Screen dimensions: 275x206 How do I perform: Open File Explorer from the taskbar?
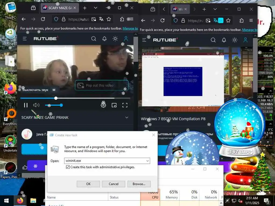point(33,201)
